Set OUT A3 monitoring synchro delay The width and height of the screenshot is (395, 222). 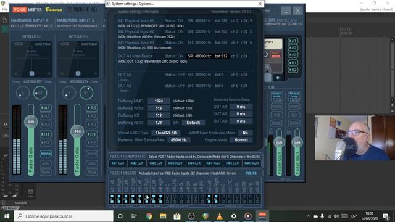click(x=241, y=121)
